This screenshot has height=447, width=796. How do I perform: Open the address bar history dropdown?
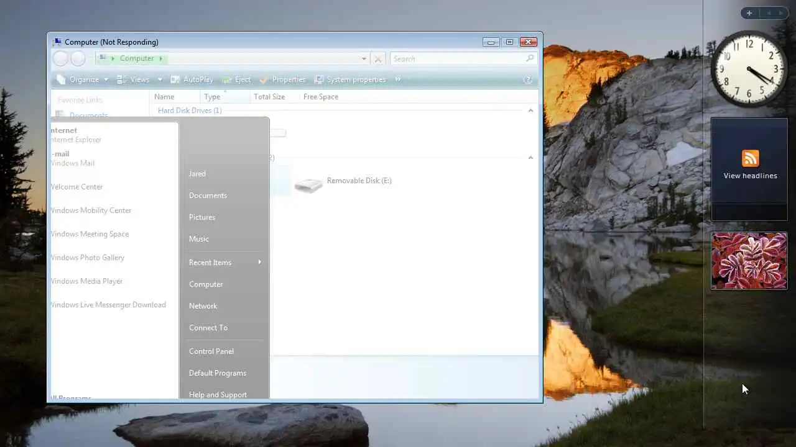click(364, 59)
